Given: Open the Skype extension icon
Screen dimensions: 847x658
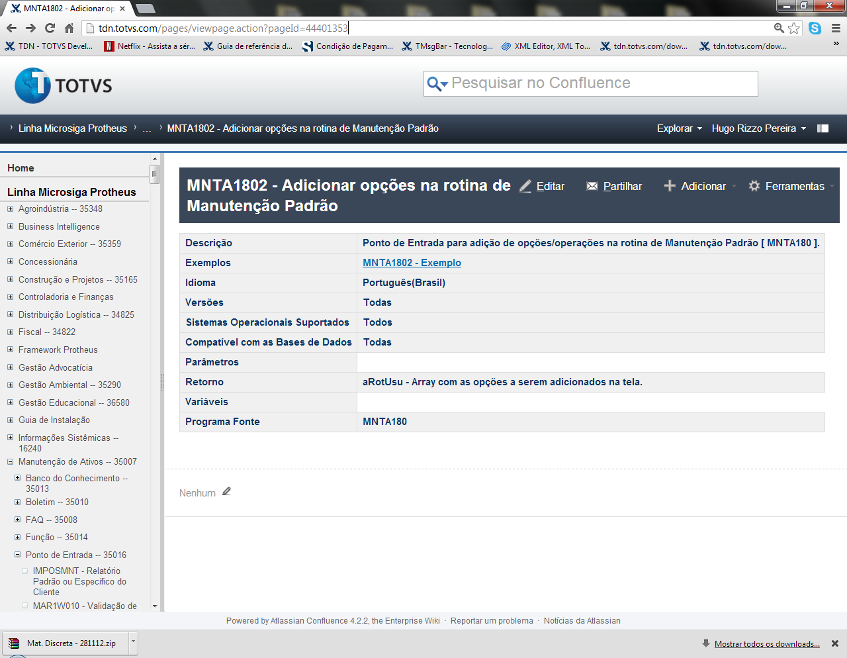Looking at the screenshot, I should [815, 28].
